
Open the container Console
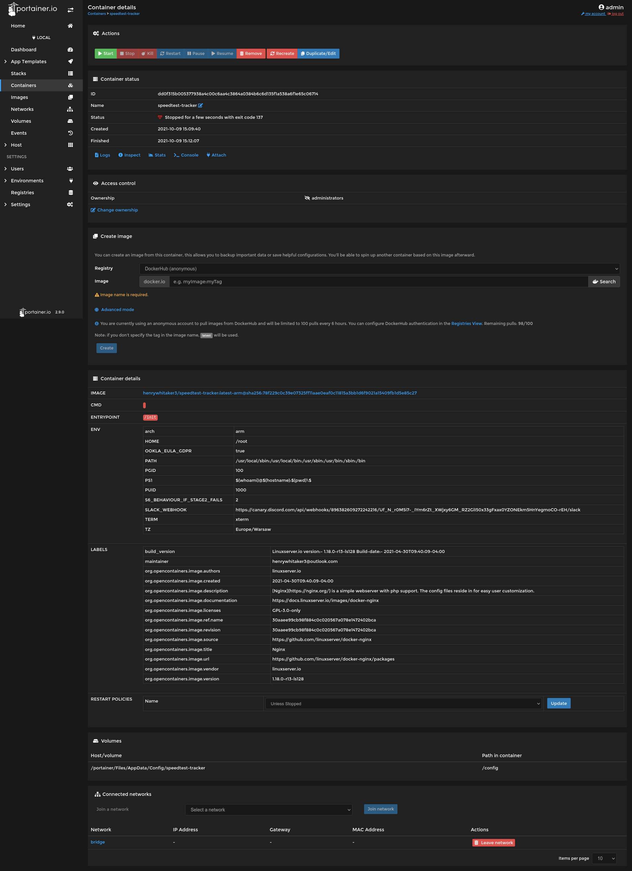[186, 155]
